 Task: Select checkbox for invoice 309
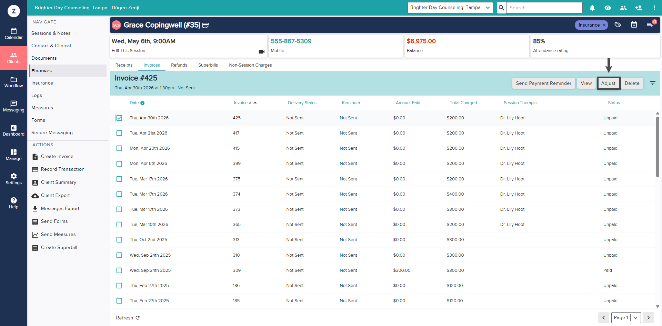point(119,270)
